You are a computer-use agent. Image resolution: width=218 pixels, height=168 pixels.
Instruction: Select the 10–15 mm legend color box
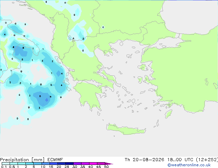click(x=45, y=164)
